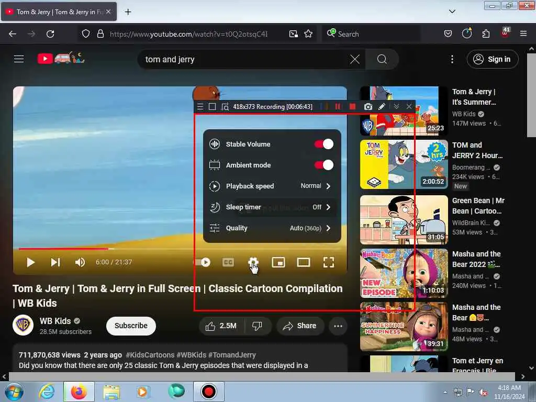Skip to the next video
The width and height of the screenshot is (536, 402).
pyautogui.click(x=55, y=262)
